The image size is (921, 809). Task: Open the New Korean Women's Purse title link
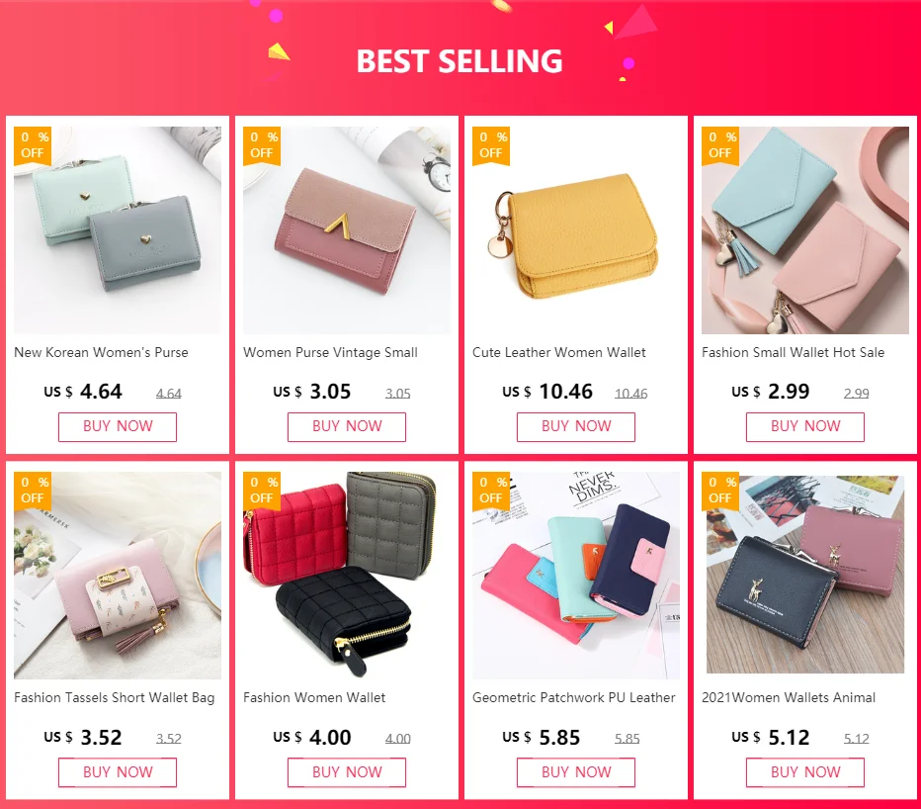[x=101, y=353]
